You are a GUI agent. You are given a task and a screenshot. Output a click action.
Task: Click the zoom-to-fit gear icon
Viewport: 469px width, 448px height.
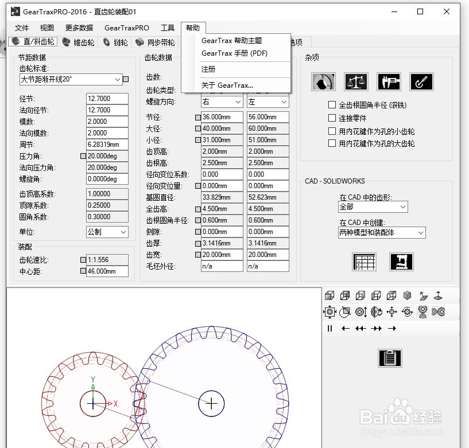[330, 311]
